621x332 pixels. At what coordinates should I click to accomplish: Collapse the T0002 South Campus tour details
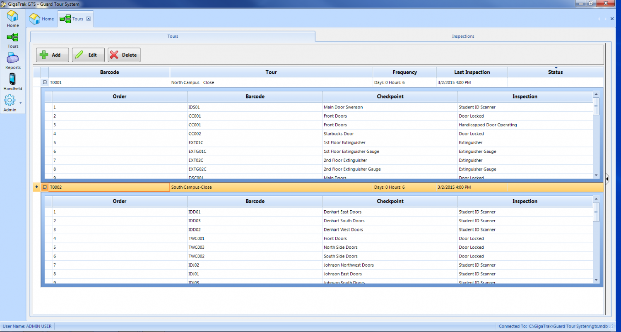[x=45, y=187]
